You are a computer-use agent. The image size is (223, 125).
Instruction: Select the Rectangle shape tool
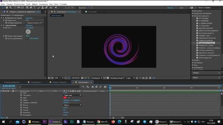[x=27, y=8]
